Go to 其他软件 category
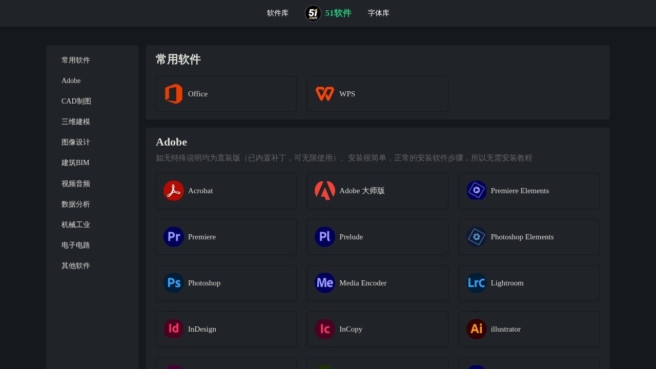 pyautogui.click(x=76, y=265)
